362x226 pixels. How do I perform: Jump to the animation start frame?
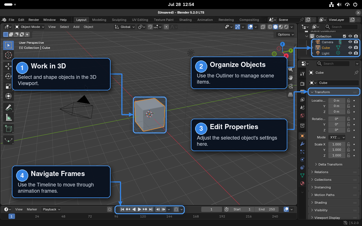coord(122,209)
